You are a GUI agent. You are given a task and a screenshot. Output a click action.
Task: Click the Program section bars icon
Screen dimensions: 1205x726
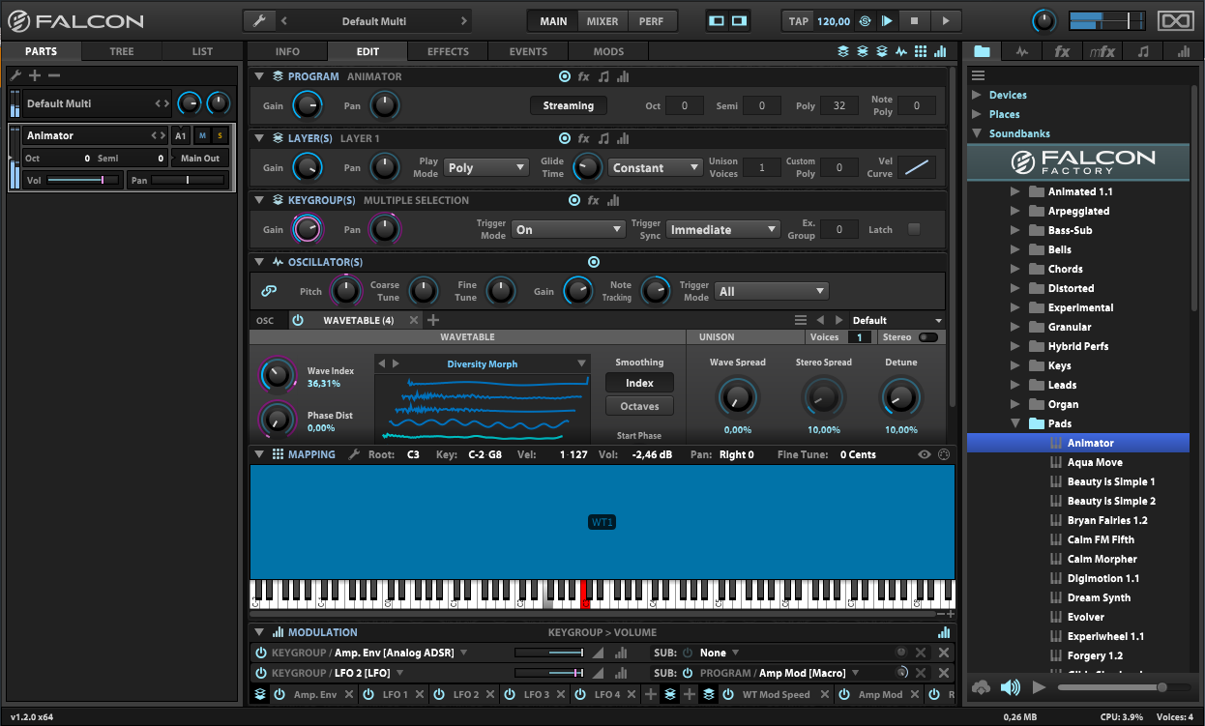pos(623,76)
